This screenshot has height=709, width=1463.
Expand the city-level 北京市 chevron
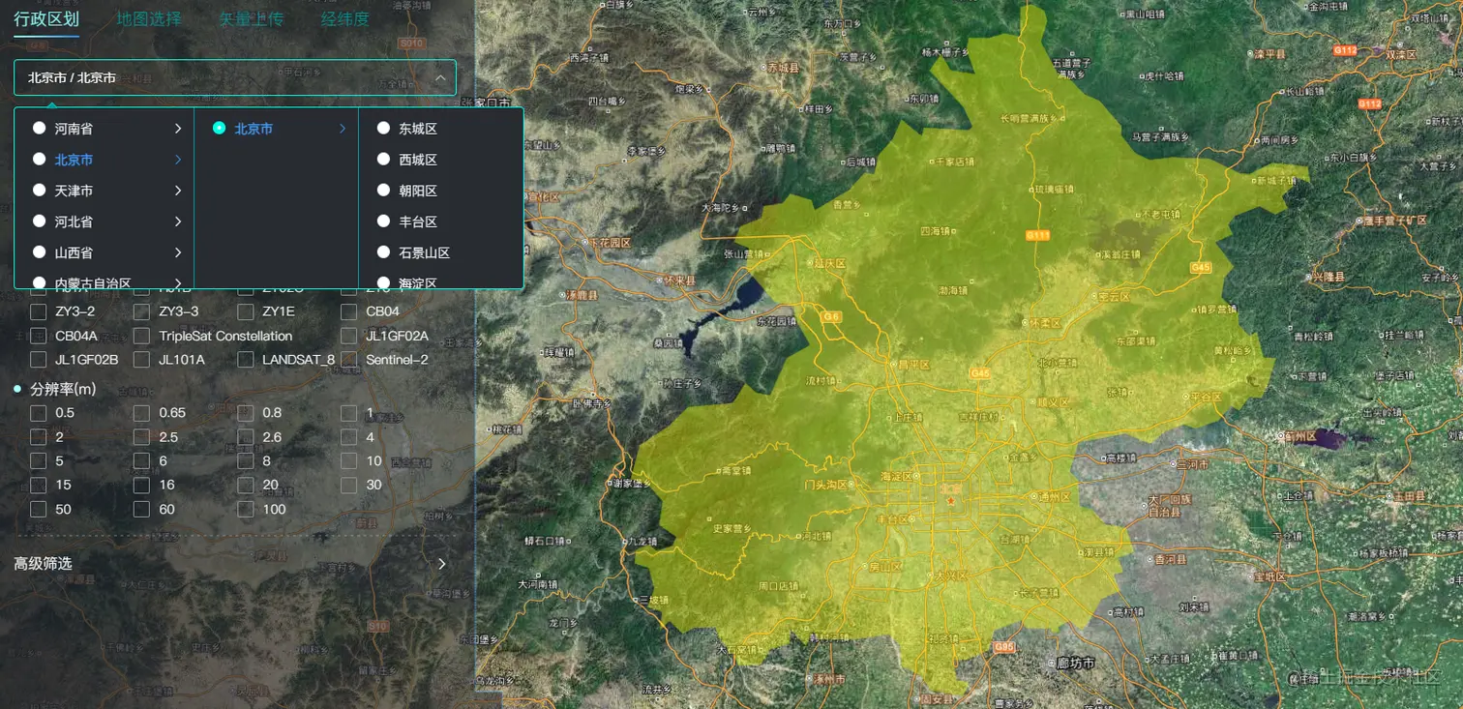(343, 128)
